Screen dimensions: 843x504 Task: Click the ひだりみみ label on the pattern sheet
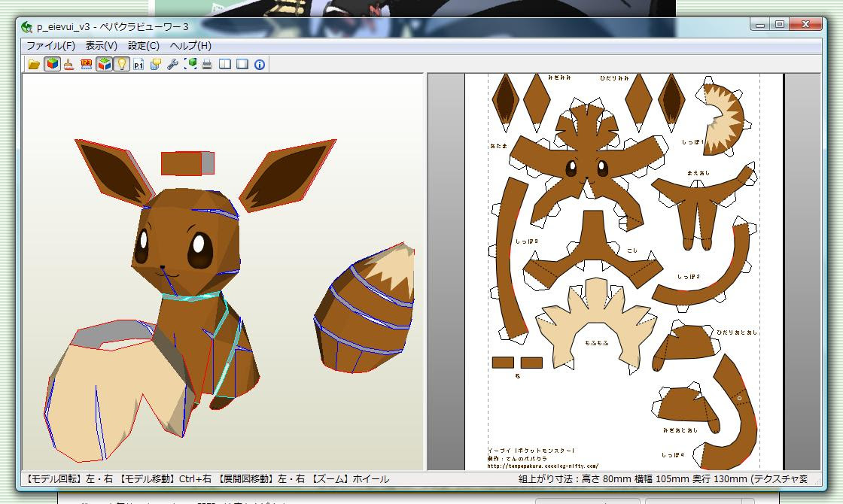click(614, 78)
